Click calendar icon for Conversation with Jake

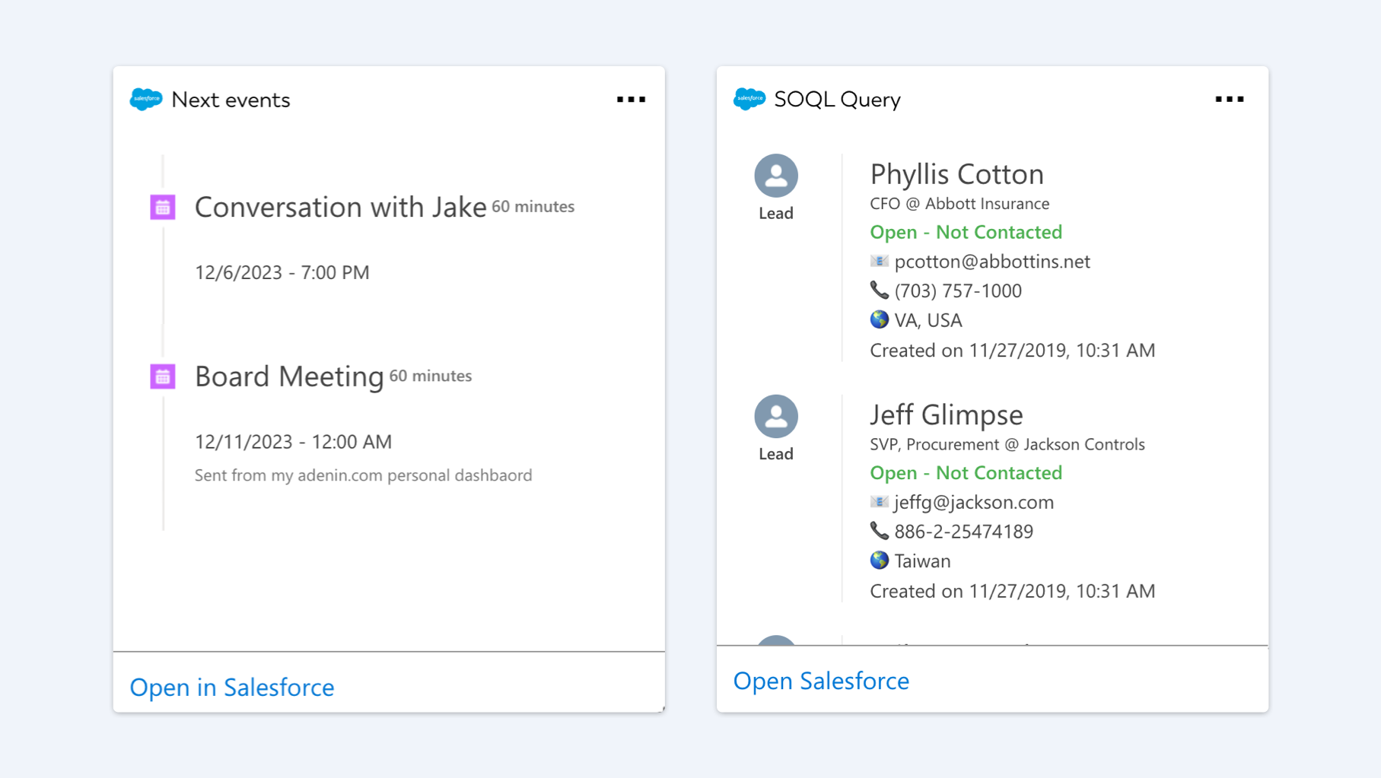pyautogui.click(x=163, y=208)
